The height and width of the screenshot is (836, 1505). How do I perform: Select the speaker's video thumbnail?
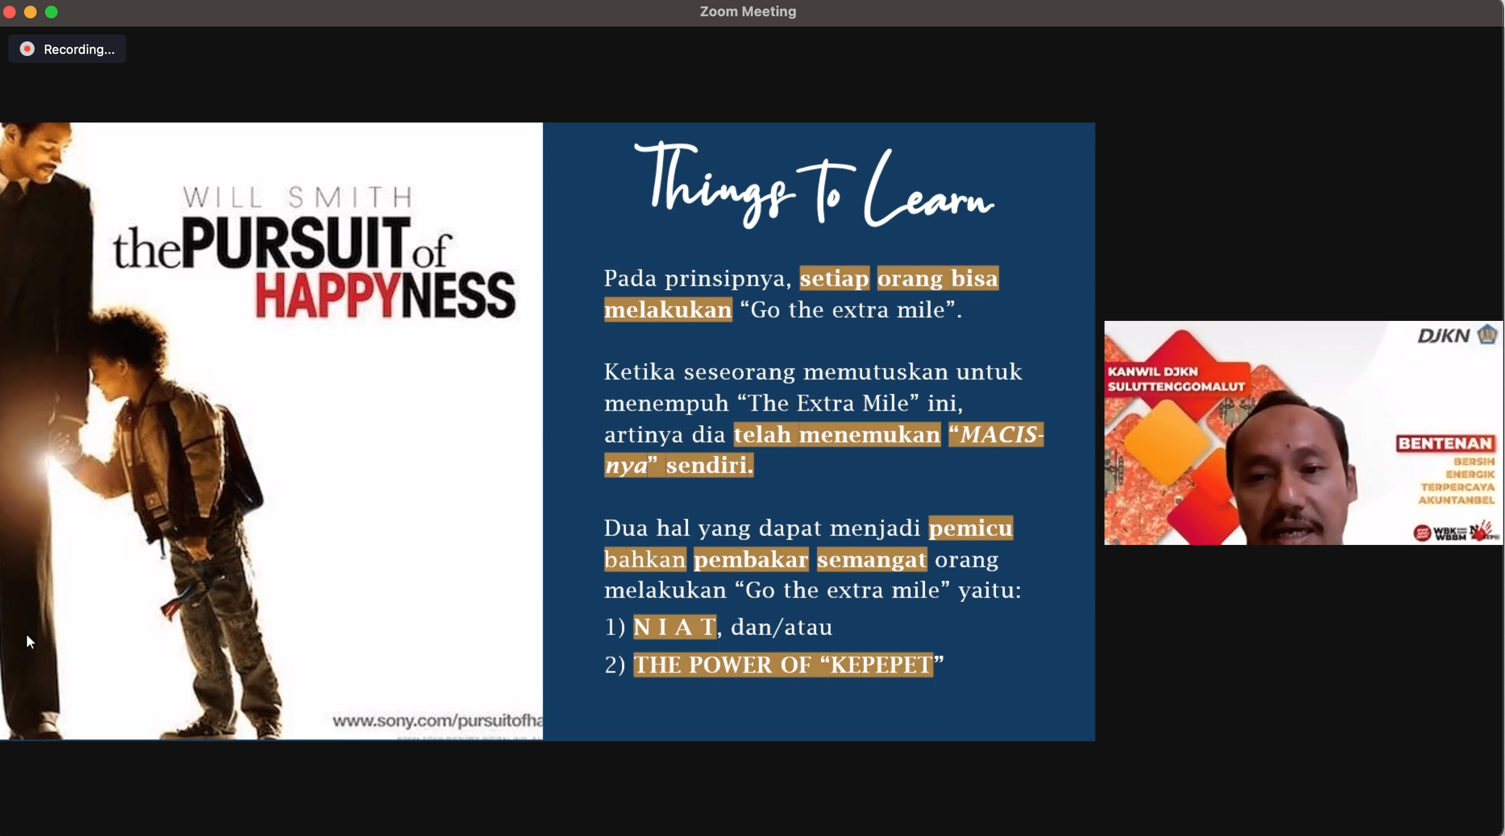pos(1303,432)
